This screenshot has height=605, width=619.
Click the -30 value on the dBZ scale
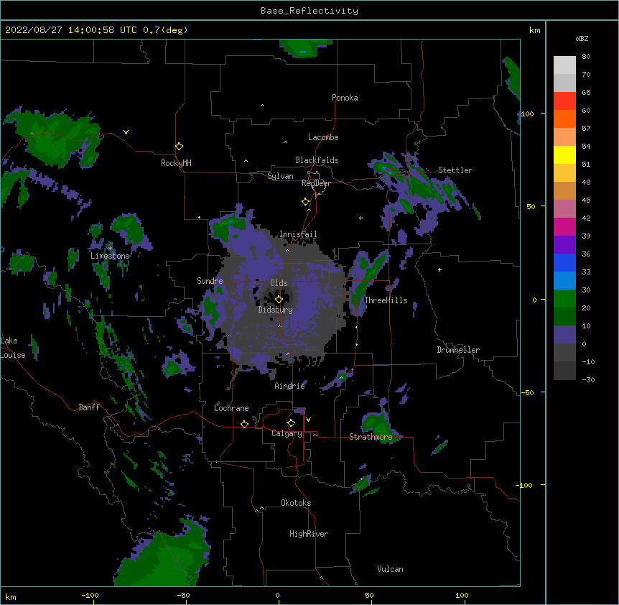(x=588, y=380)
